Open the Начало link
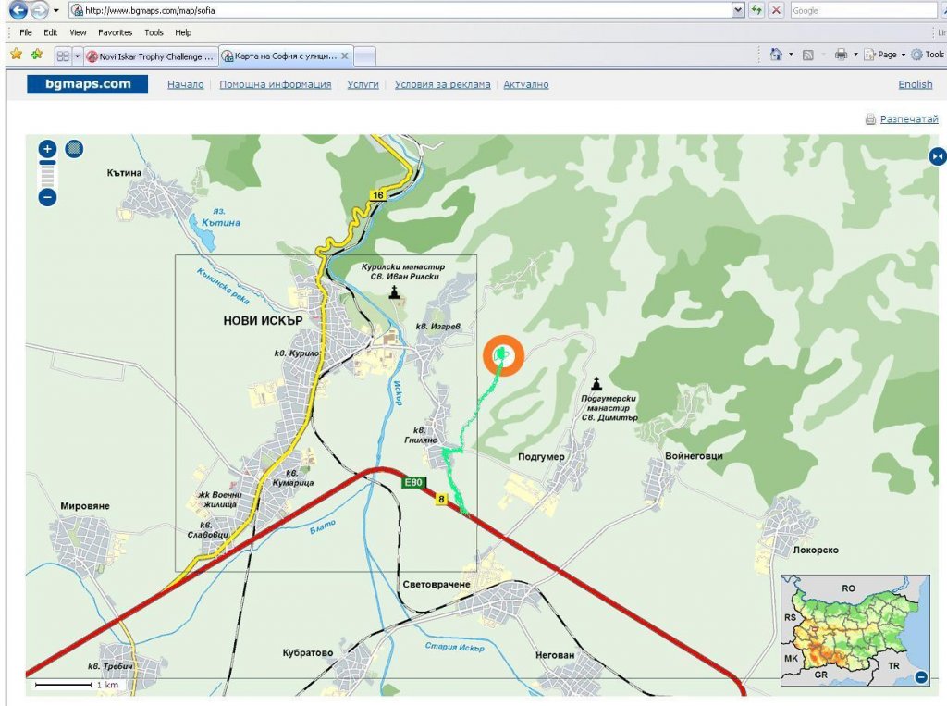Screen dimensions: 947x706 coord(185,84)
